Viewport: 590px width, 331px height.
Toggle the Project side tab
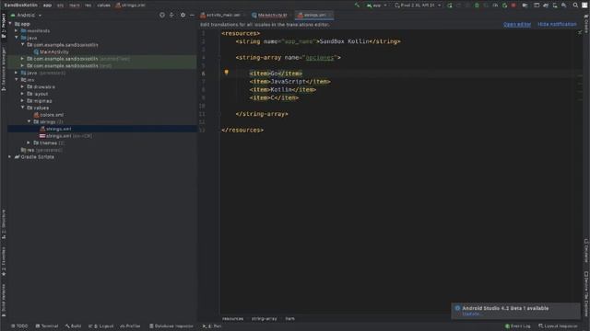coord(4,26)
